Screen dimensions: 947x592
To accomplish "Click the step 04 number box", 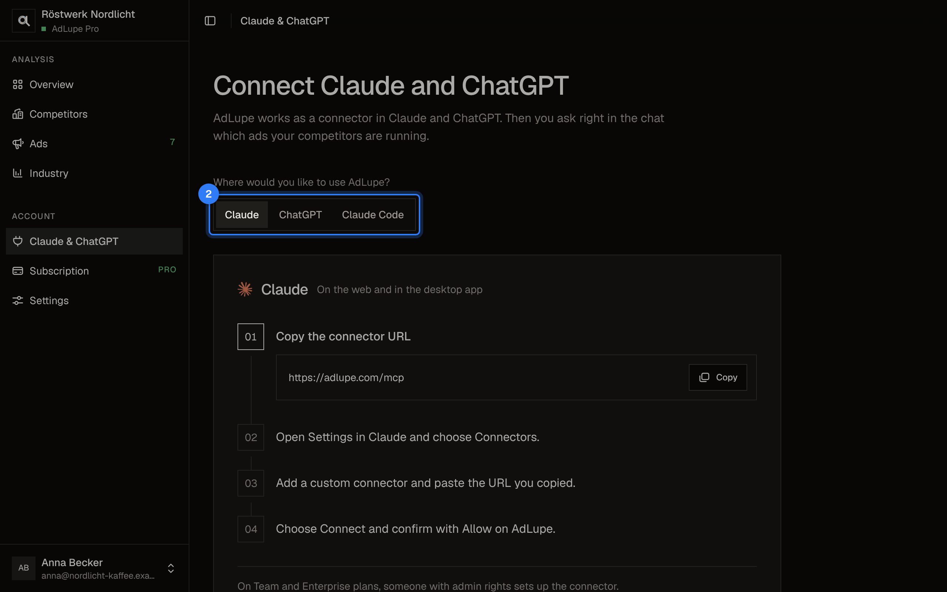I will pyautogui.click(x=251, y=529).
